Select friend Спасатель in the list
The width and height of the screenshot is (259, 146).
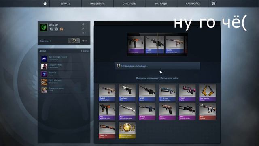[64, 90]
